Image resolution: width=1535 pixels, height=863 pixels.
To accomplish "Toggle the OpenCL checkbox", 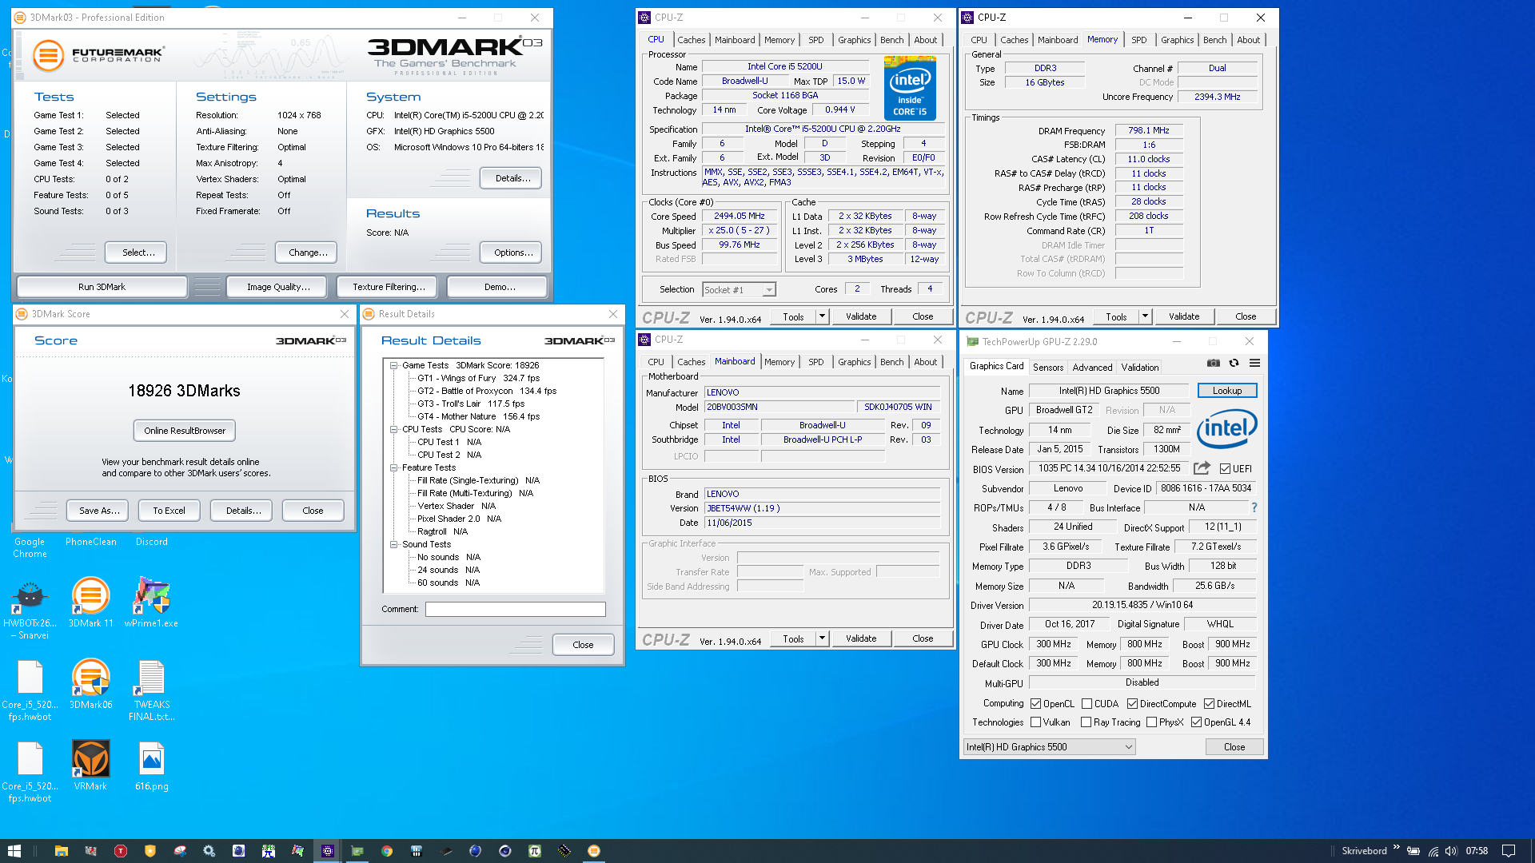I will (x=1036, y=704).
